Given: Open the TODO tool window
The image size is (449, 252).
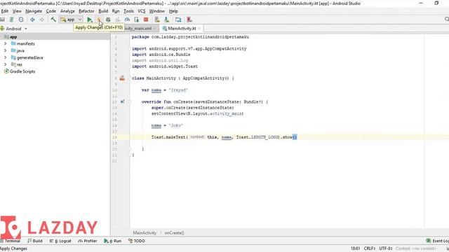Looking at the screenshot, I should click(x=137, y=241).
